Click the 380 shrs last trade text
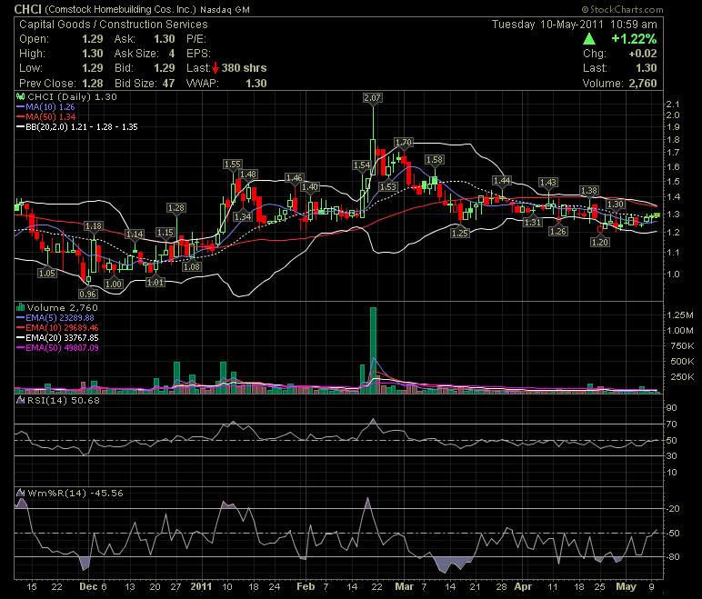The height and width of the screenshot is (599, 702). coord(244,68)
